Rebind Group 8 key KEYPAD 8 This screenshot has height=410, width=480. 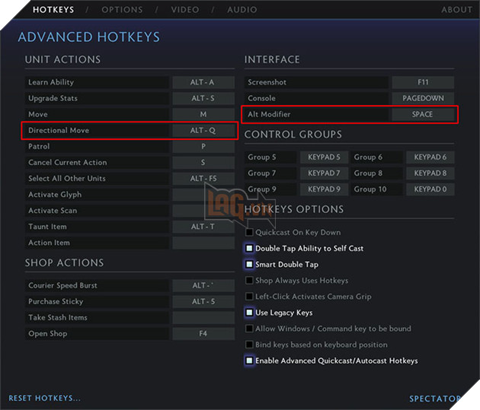pyautogui.click(x=430, y=173)
